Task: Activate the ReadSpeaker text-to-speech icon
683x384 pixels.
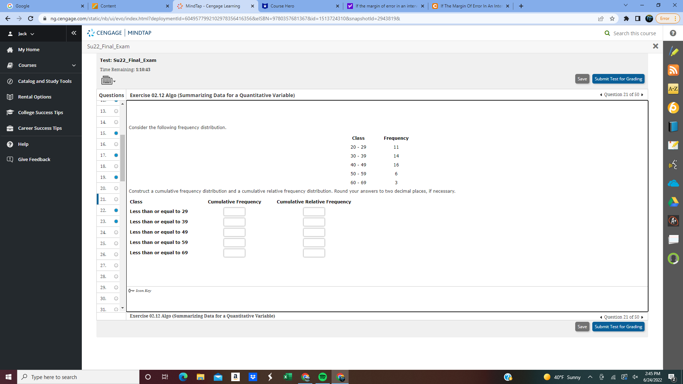Action: click(673, 164)
